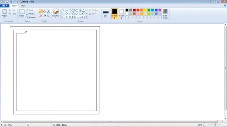Screen dimensions: 227x127
Task: Choose the Left arrow shape
Action: click(x=80, y=14)
